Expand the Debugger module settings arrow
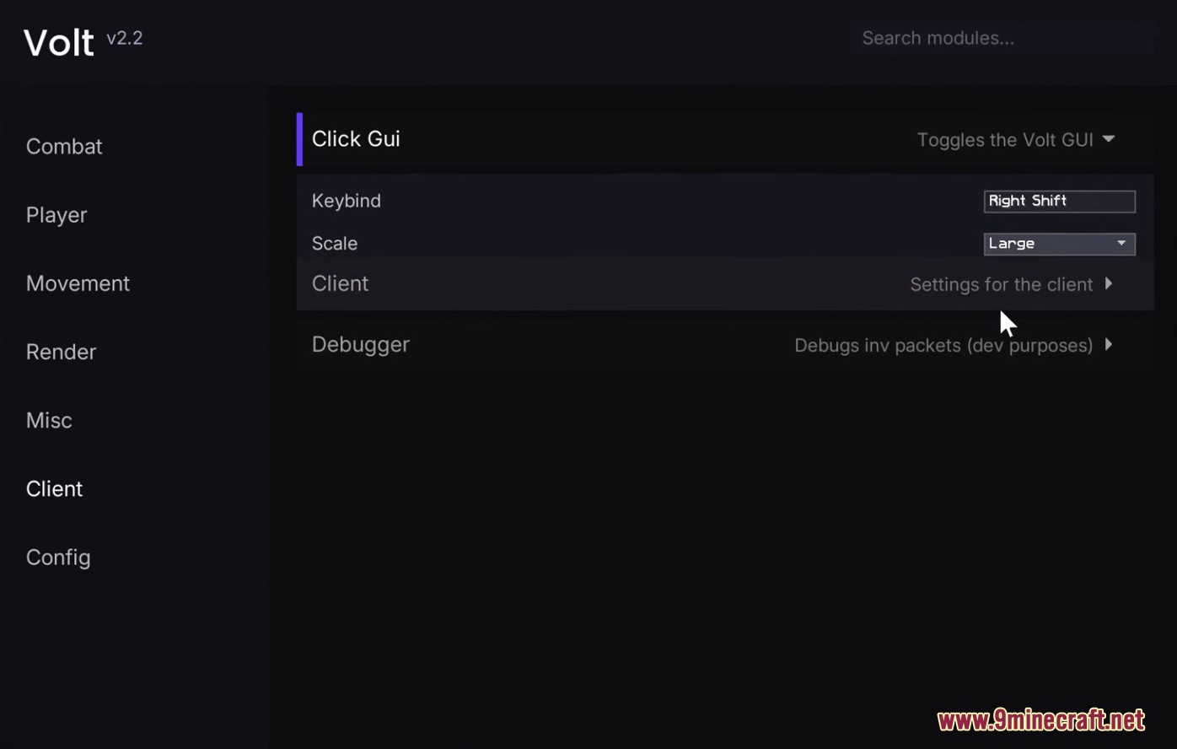The width and height of the screenshot is (1177, 749). (x=1109, y=345)
